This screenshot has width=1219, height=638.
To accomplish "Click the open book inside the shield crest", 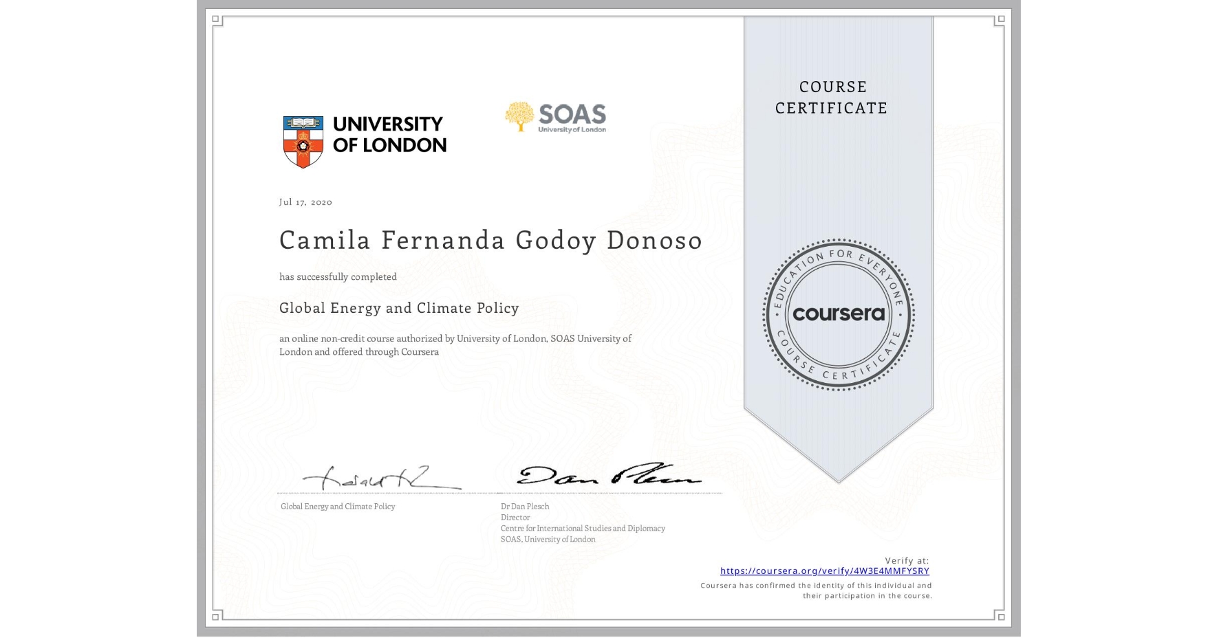I will click(302, 120).
